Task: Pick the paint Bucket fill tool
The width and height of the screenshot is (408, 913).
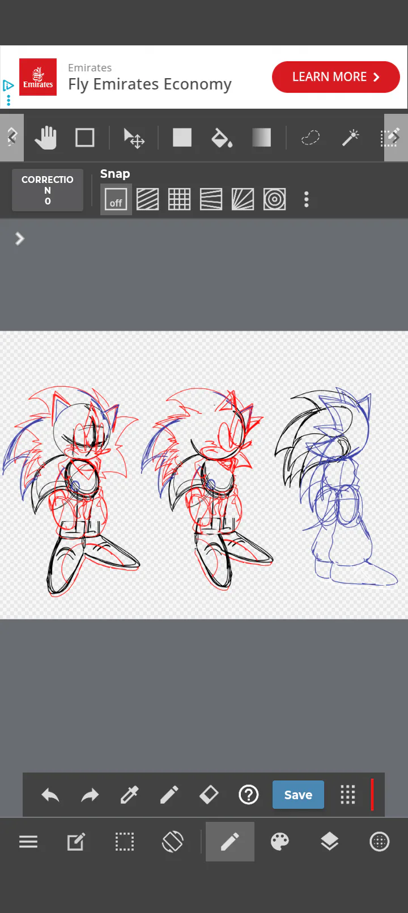Action: (x=222, y=138)
